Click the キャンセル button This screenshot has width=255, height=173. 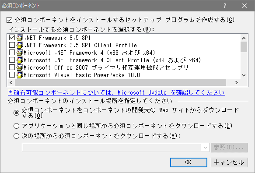(x=229, y=162)
